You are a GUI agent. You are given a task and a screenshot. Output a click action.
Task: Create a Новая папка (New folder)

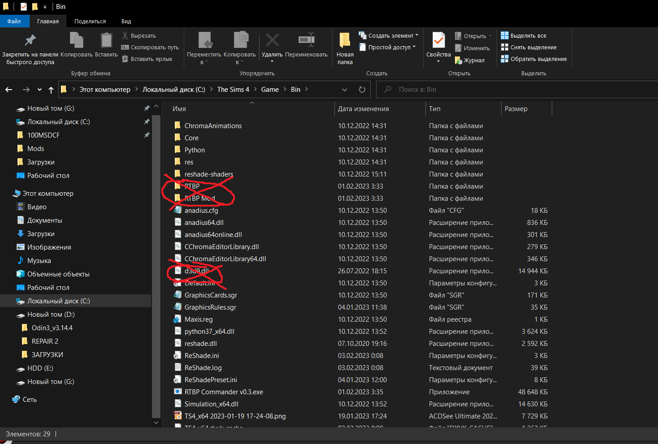pos(345,48)
